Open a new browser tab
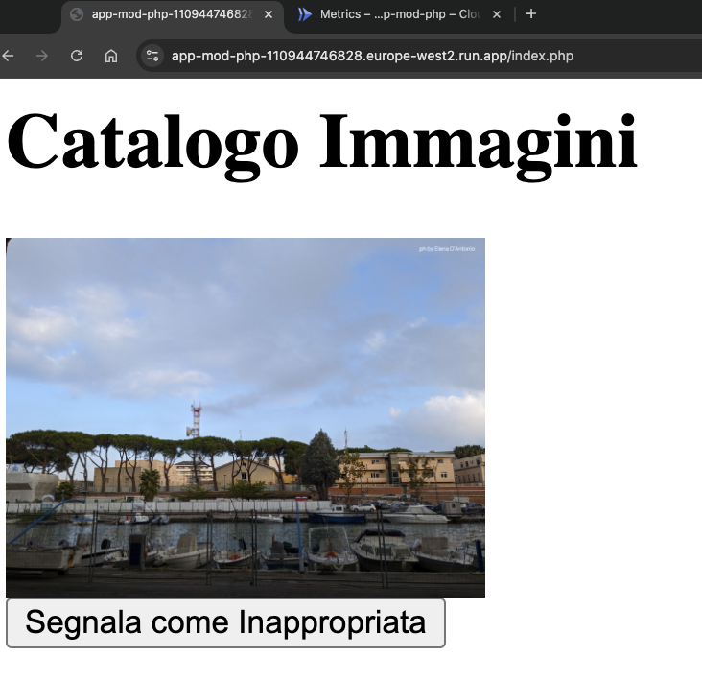 [x=531, y=14]
